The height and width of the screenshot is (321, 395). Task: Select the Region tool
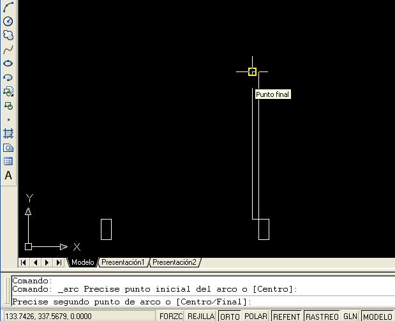8,147
